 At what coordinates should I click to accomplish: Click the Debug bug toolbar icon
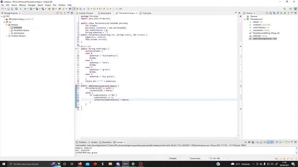coord(25,9)
